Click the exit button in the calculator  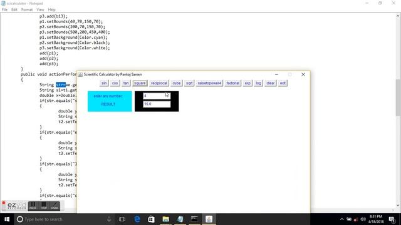click(283, 83)
